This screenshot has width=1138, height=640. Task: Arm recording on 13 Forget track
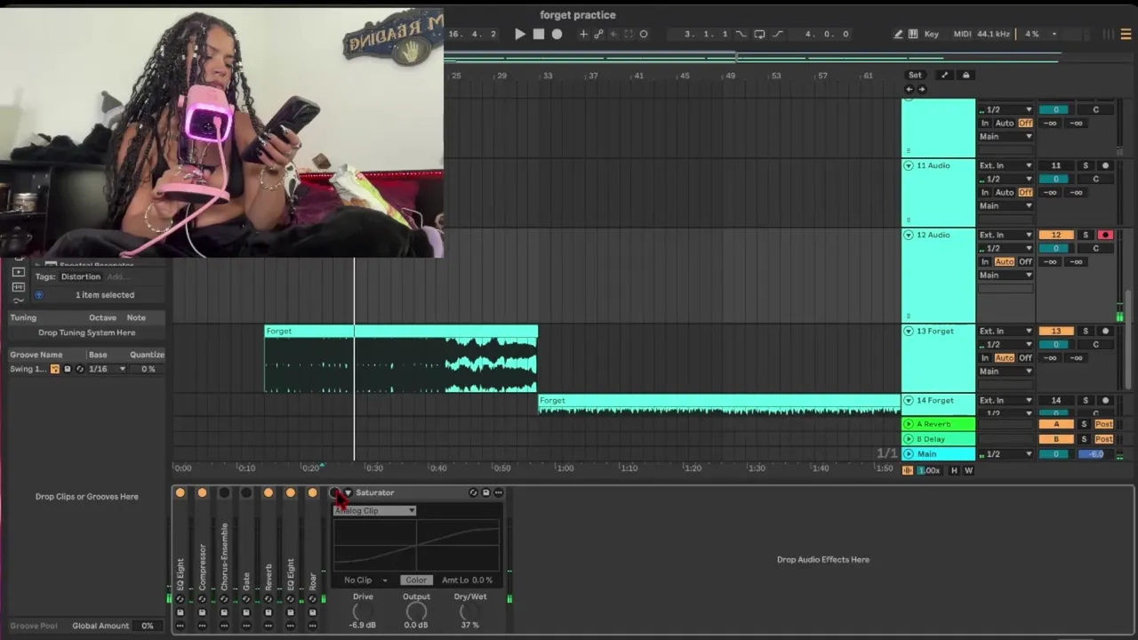[x=1105, y=331]
